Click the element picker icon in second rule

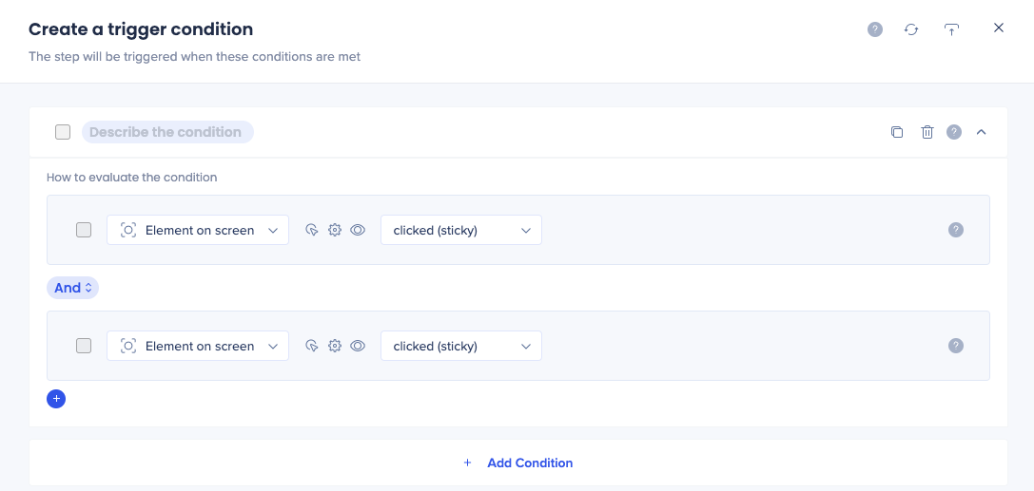(x=311, y=346)
